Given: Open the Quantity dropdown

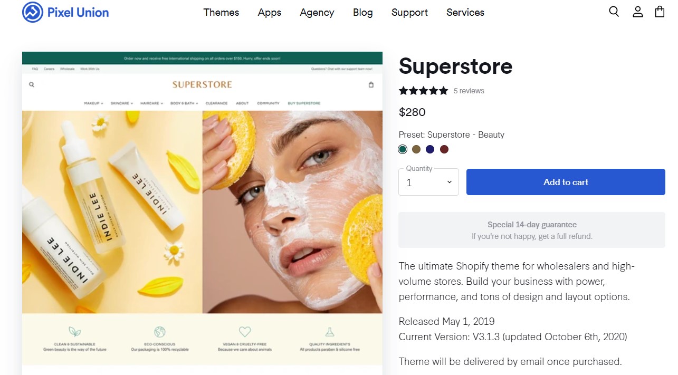Looking at the screenshot, I should pyautogui.click(x=428, y=182).
